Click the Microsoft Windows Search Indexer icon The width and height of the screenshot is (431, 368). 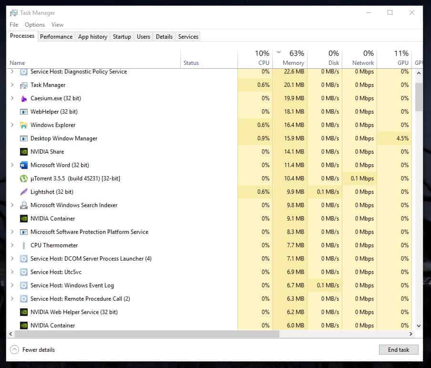click(24, 205)
